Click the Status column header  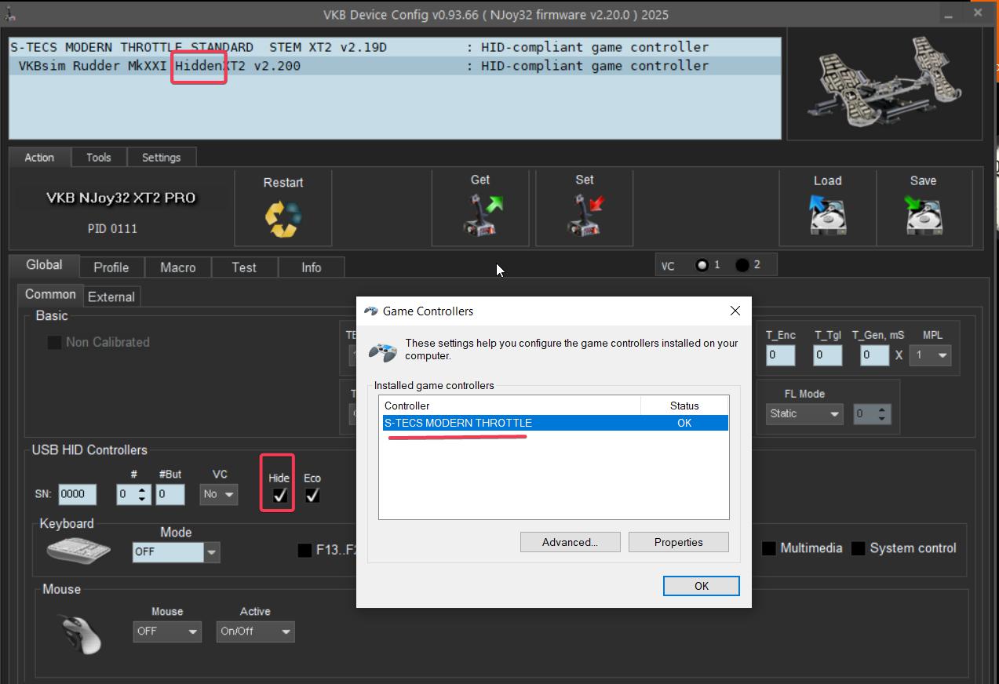click(684, 406)
